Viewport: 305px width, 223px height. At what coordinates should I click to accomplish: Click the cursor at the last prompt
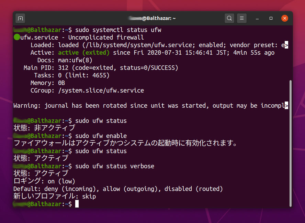pyautogui.click(x=77, y=204)
